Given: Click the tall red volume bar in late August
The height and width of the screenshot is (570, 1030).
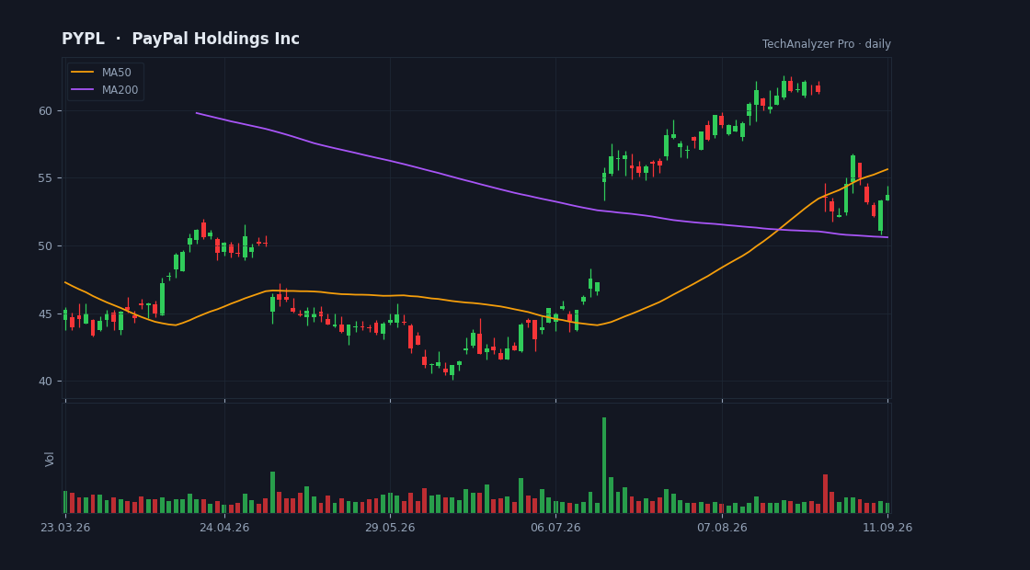Looking at the screenshot, I should [x=825, y=494].
